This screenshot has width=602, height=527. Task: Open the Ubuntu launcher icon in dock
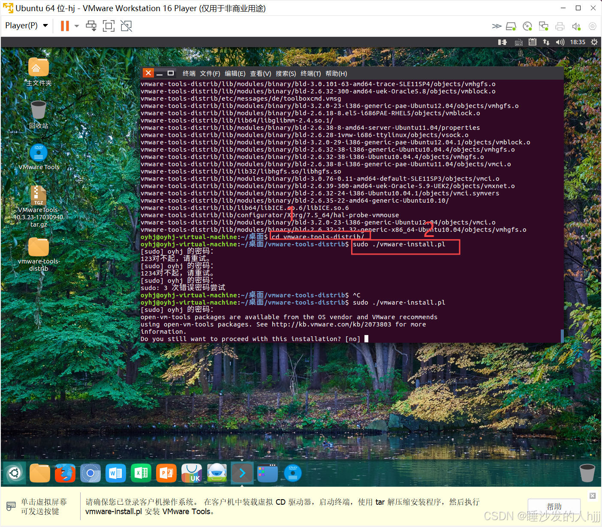[14, 473]
